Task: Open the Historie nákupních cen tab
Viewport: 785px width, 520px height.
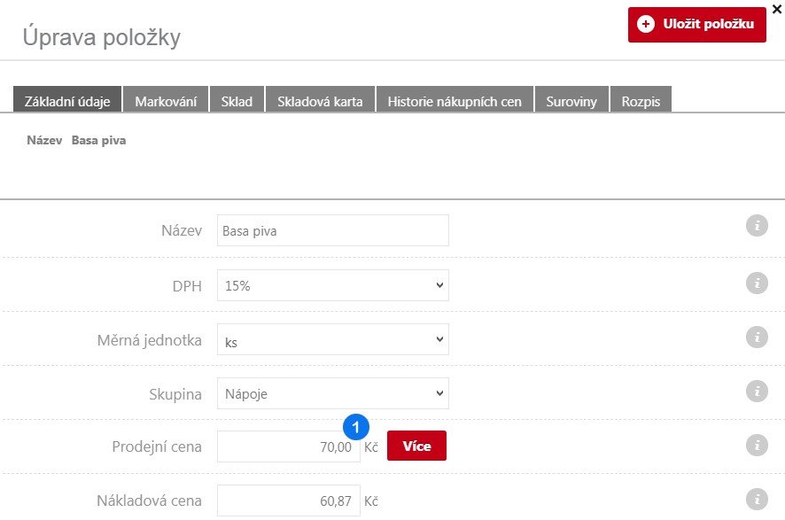Action: coord(455,100)
